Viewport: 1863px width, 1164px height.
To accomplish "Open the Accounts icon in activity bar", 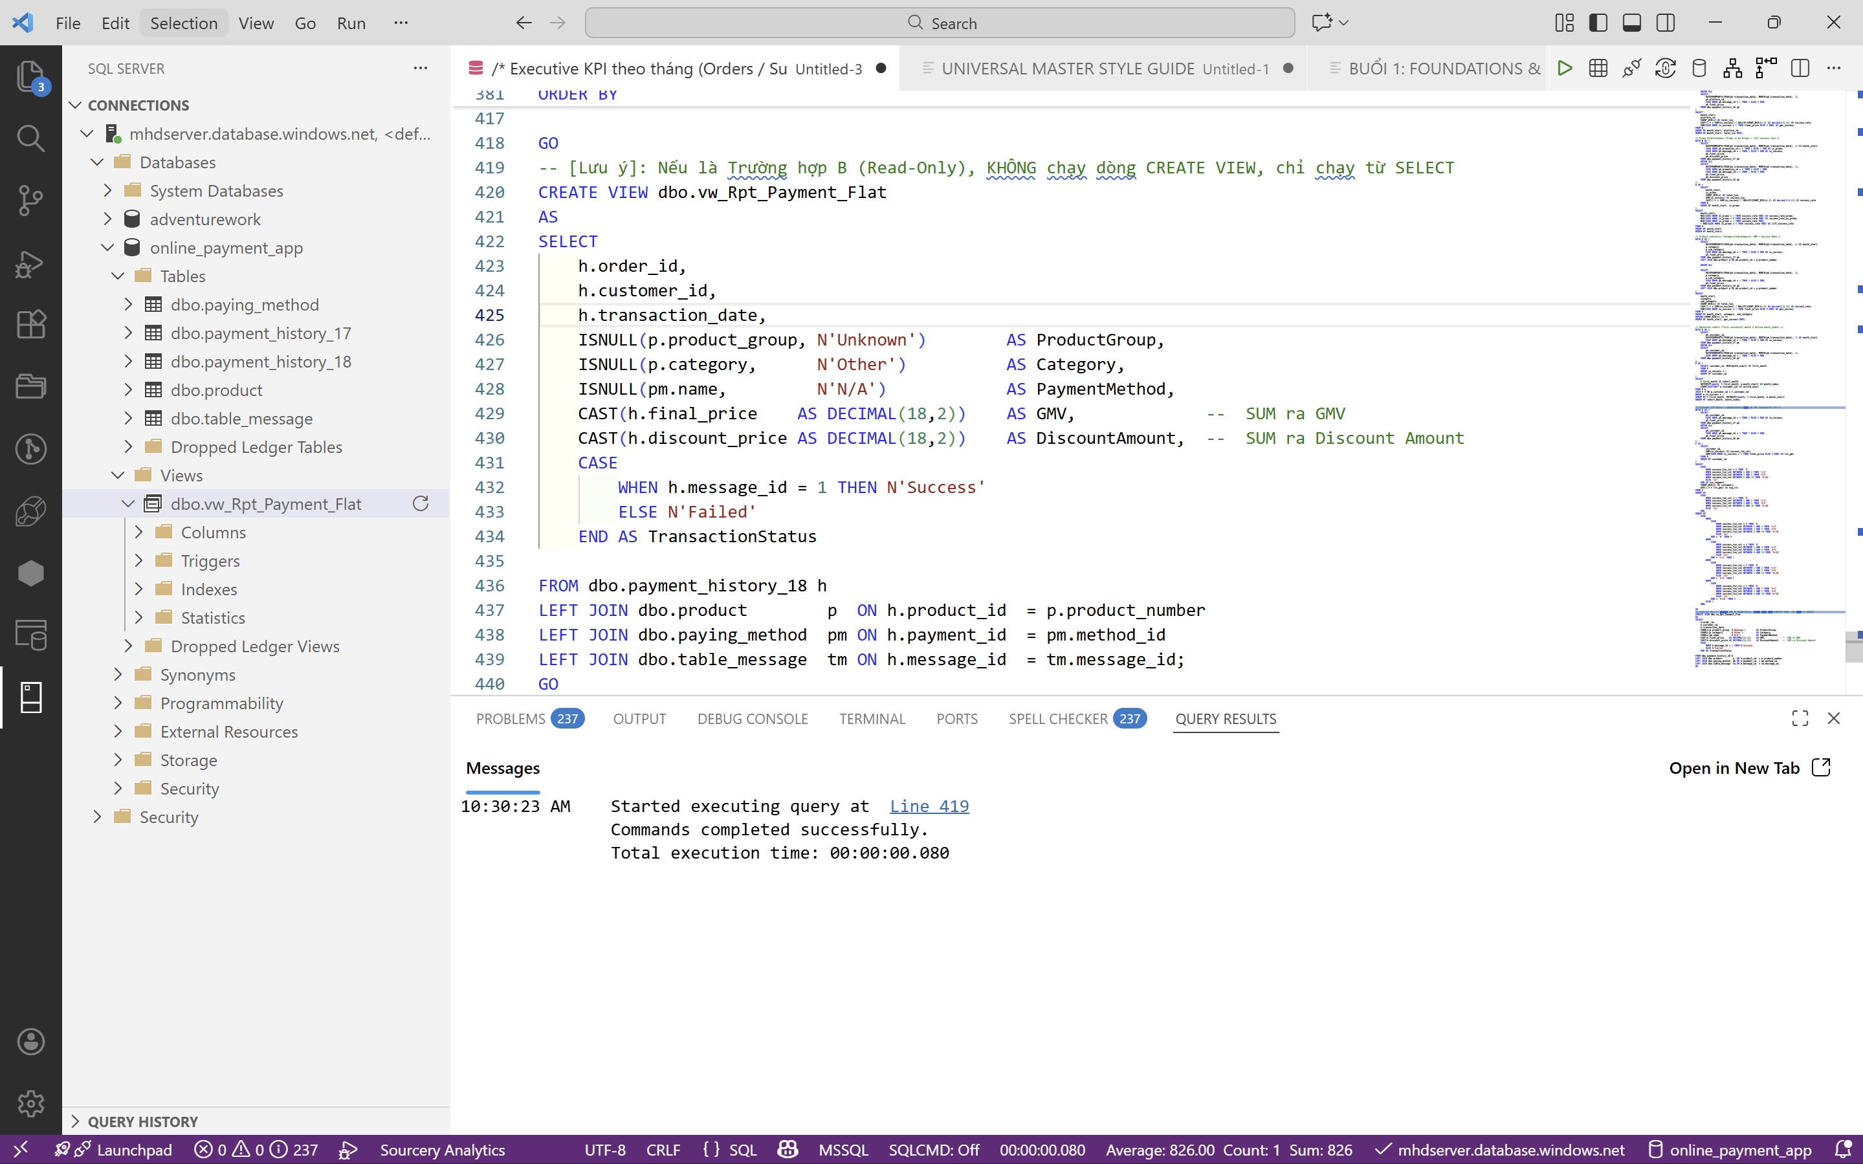I will (31, 1042).
